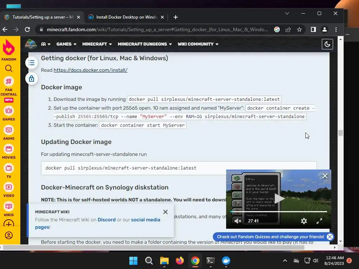This screenshot has width=359, height=269.
Task: Open the tab search dropdown arrow
Action: coord(287,14)
